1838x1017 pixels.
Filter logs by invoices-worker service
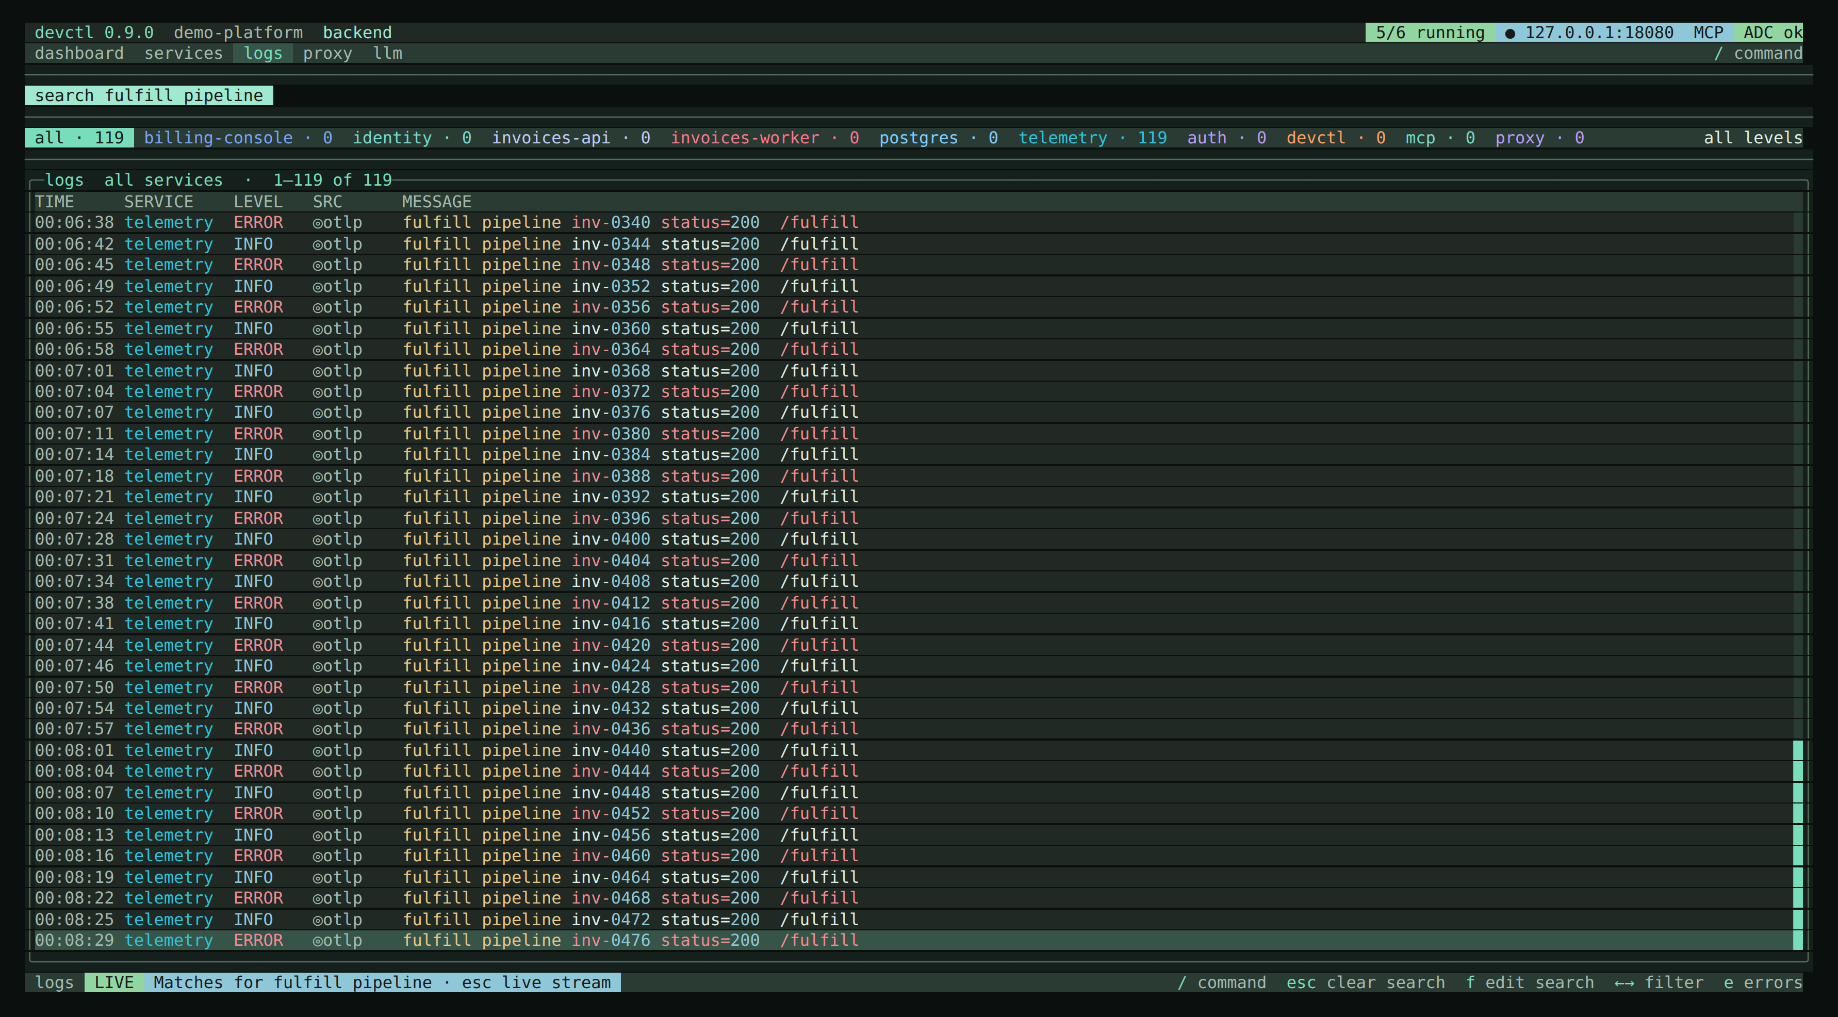[764, 138]
